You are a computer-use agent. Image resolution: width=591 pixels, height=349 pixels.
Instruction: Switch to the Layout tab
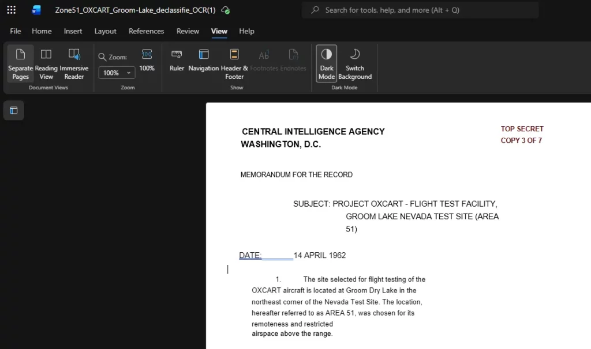click(105, 31)
